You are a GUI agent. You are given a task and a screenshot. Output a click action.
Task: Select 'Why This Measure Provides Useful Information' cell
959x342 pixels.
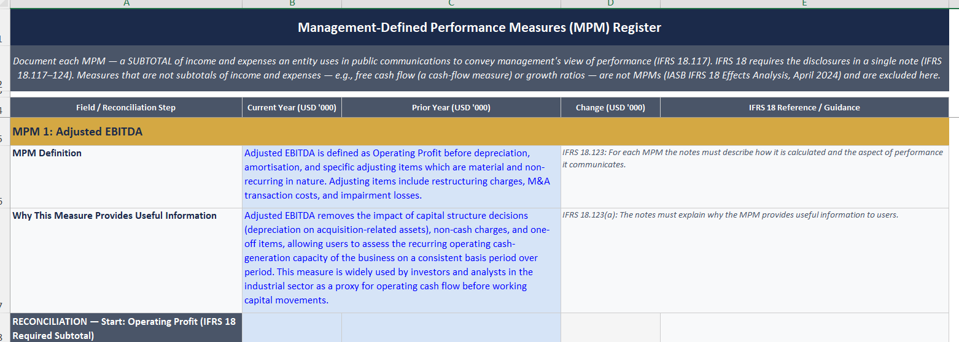[126, 260]
